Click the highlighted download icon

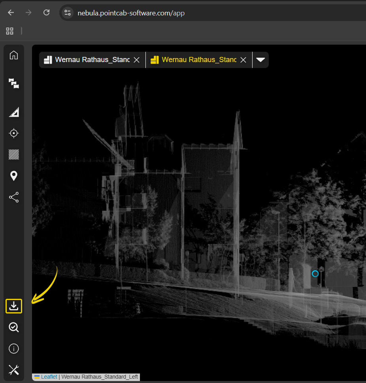click(x=14, y=306)
